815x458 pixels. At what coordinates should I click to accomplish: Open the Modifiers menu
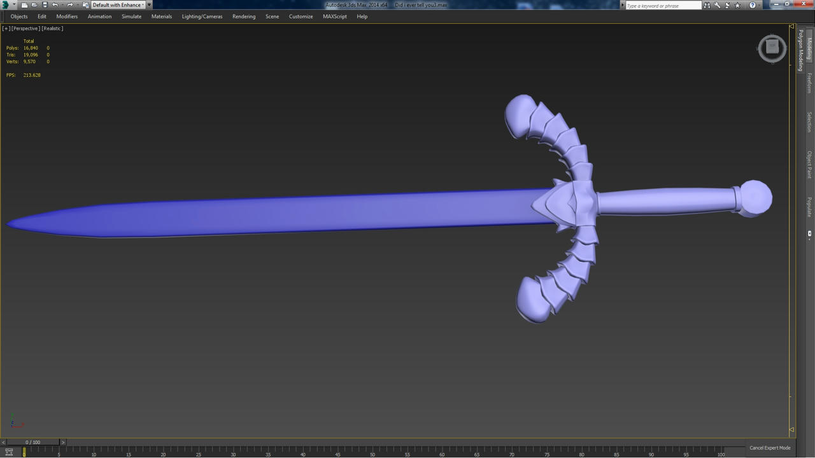(x=67, y=17)
